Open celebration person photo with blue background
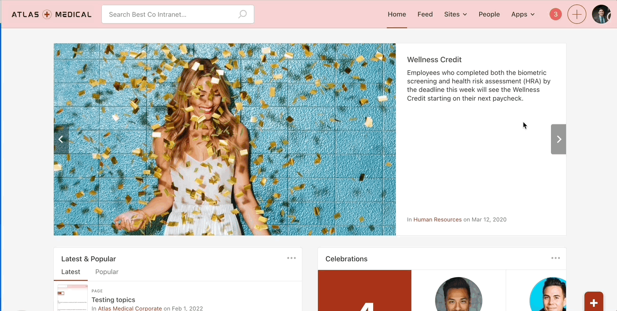Screen dimensions: 617x311 pos(548,294)
